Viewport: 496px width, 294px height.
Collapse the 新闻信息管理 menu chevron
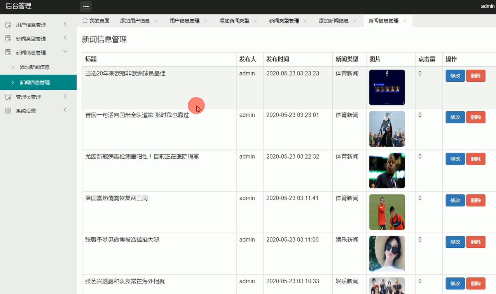tap(65, 52)
